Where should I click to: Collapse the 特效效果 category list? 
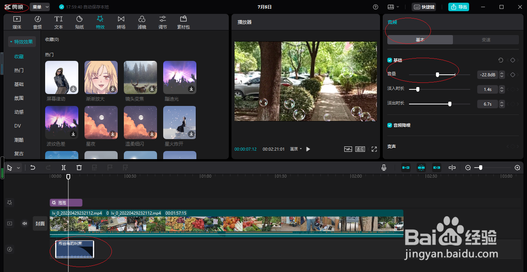click(22, 42)
